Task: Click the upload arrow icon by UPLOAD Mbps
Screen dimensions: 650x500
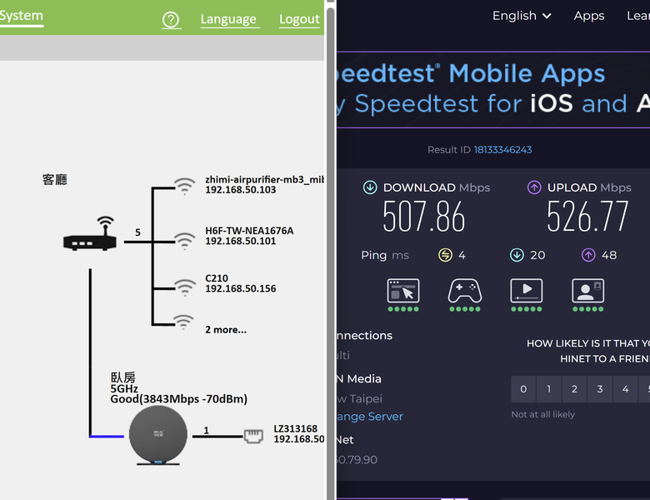Action: pyautogui.click(x=534, y=187)
